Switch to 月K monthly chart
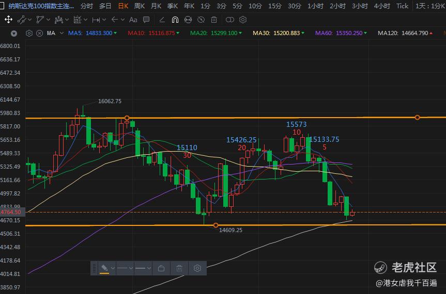446x294 pixels. pyautogui.click(x=156, y=6)
